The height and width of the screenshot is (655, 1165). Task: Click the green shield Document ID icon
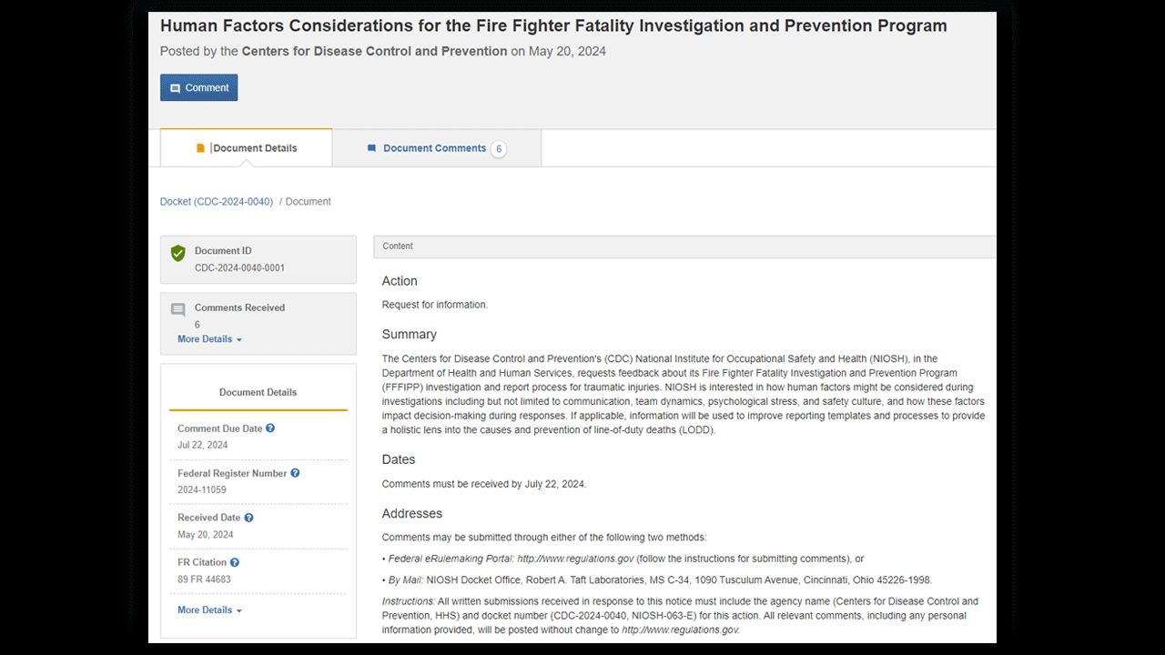[x=178, y=254]
